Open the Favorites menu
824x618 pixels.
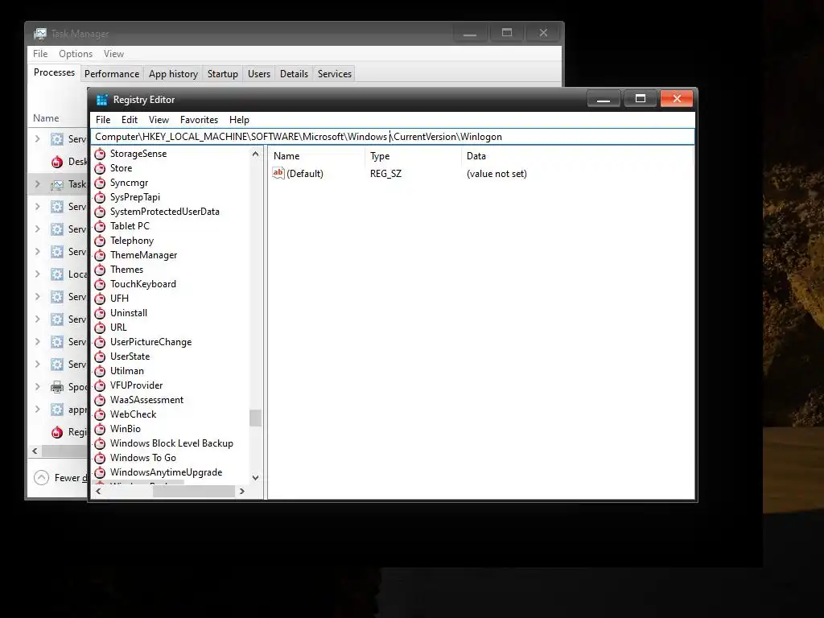click(199, 120)
